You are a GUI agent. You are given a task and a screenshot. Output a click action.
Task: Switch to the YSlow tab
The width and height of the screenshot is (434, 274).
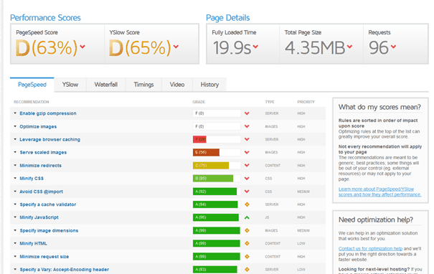tap(70, 85)
